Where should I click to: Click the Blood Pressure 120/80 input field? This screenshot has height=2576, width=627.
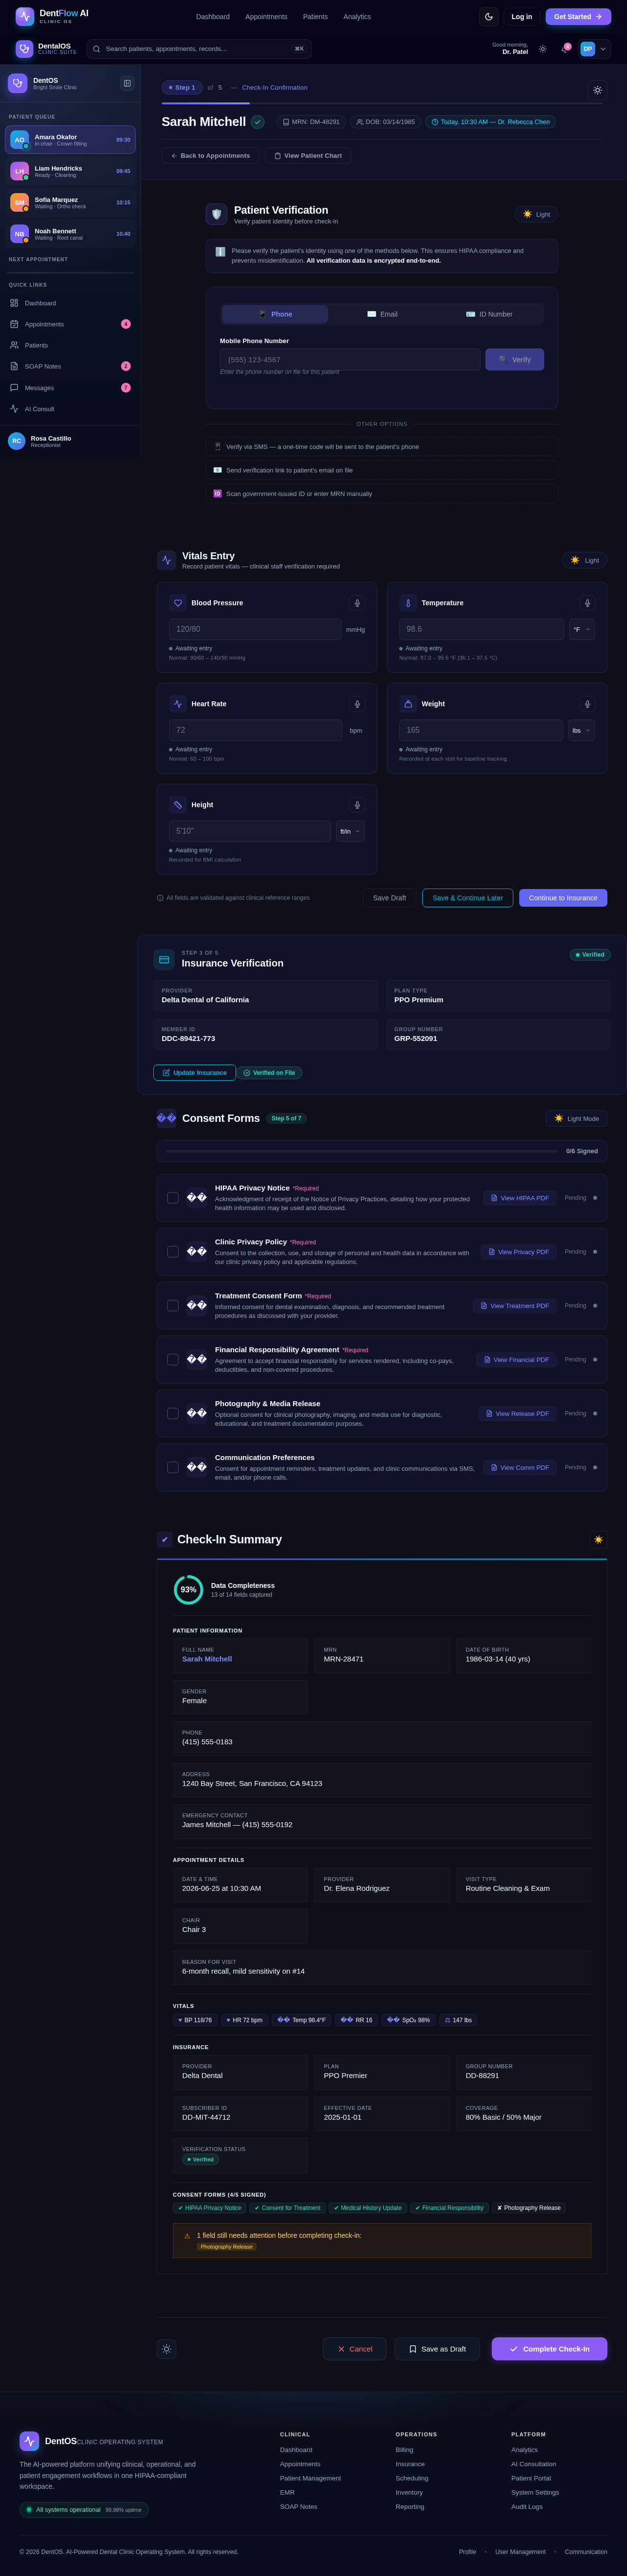255,629
